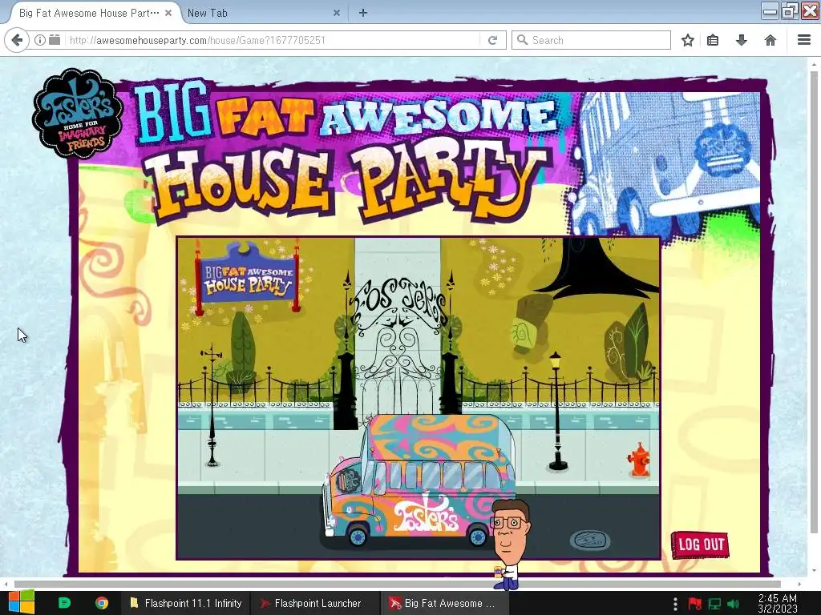Show hidden tray icons dots
Viewport: 821px width, 615px height.
click(x=675, y=604)
